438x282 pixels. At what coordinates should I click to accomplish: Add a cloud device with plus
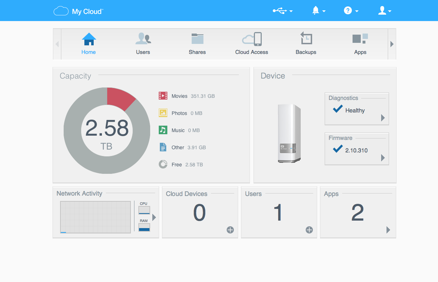pyautogui.click(x=230, y=230)
